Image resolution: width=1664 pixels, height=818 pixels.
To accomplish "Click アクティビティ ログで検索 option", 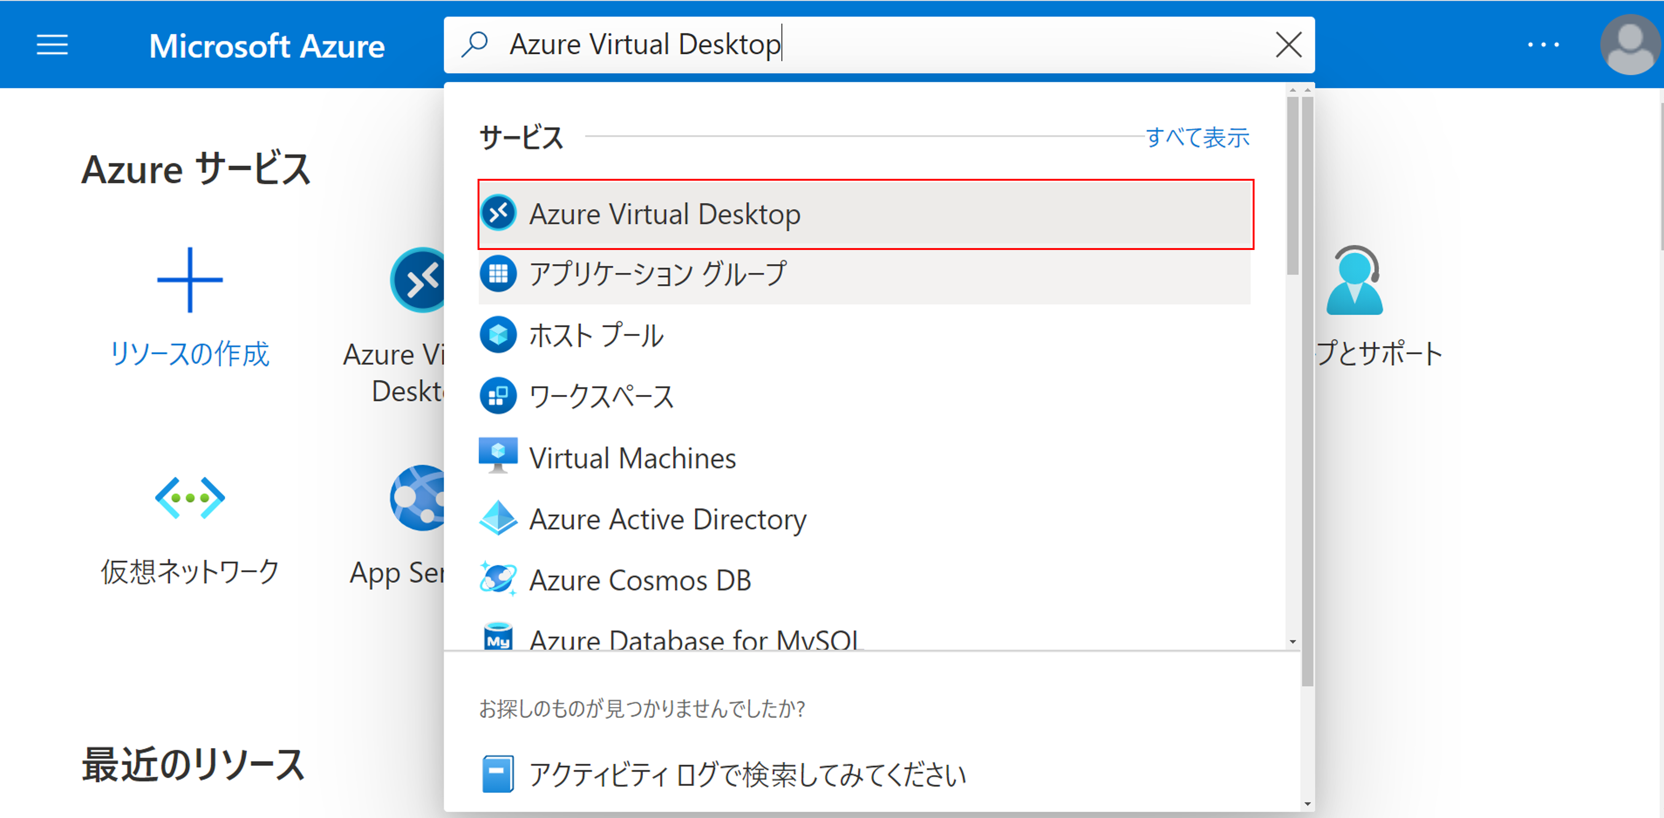I will (x=747, y=774).
